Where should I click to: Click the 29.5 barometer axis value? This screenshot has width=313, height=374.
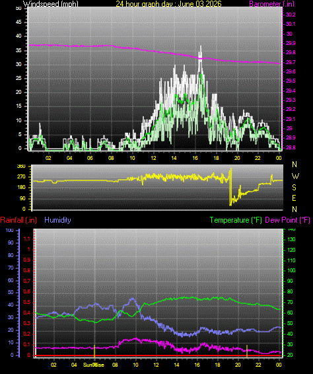291,81
